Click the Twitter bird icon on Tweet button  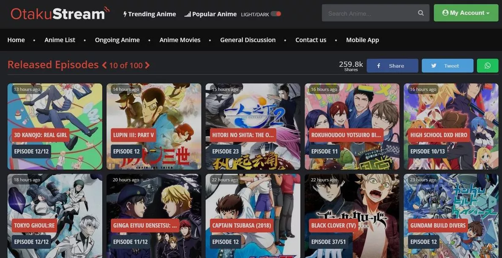(x=434, y=65)
